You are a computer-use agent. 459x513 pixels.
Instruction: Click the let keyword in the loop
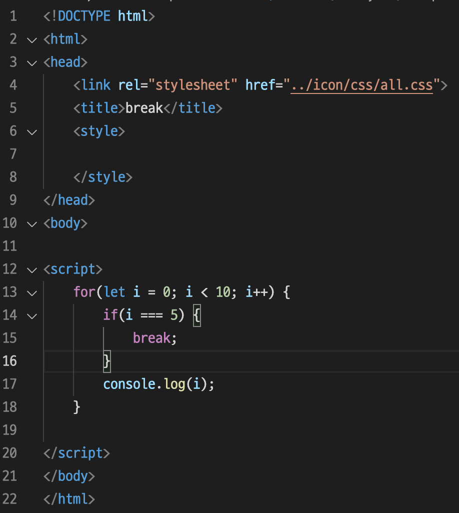[114, 292]
